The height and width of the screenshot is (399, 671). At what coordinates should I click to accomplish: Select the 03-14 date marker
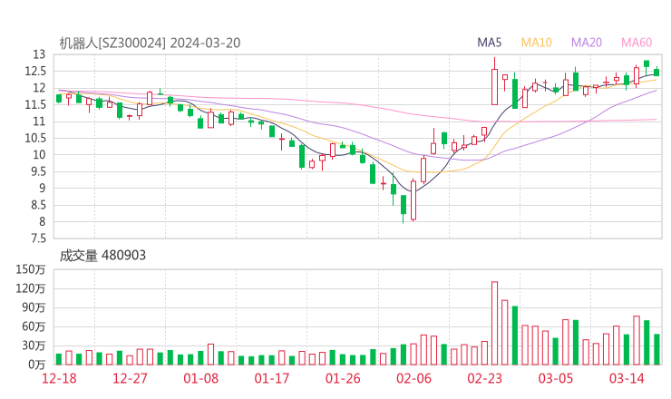(x=627, y=378)
